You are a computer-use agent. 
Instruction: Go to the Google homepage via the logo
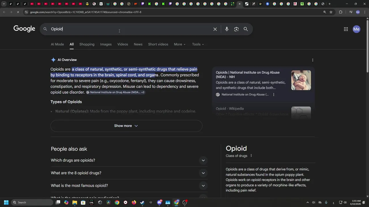(x=24, y=29)
